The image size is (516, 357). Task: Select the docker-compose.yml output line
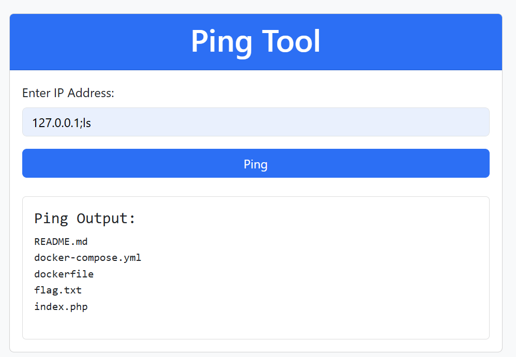[x=87, y=258]
